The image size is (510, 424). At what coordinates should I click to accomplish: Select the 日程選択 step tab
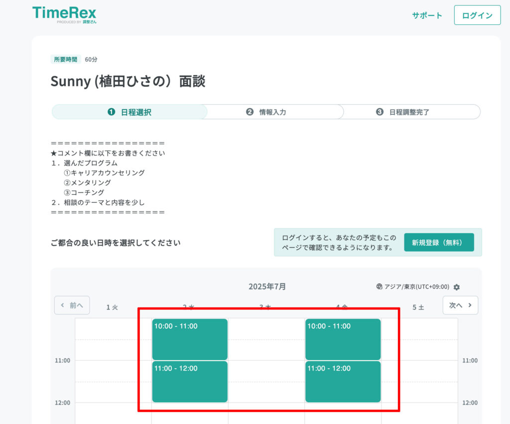pos(129,112)
